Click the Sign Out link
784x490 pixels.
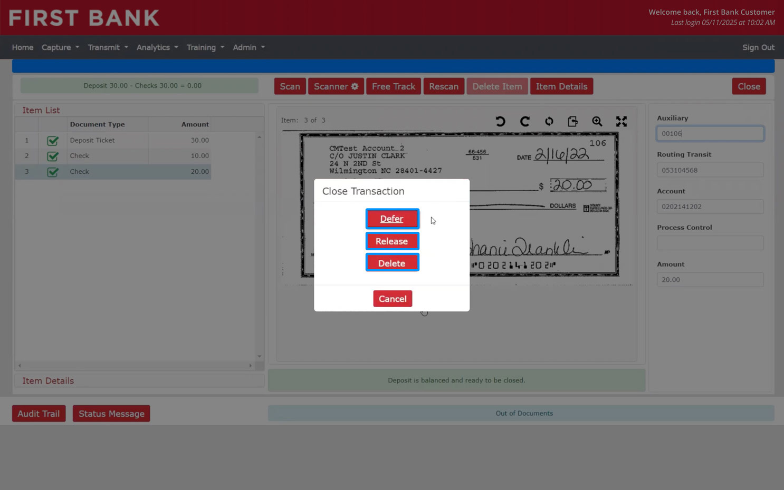point(758,47)
